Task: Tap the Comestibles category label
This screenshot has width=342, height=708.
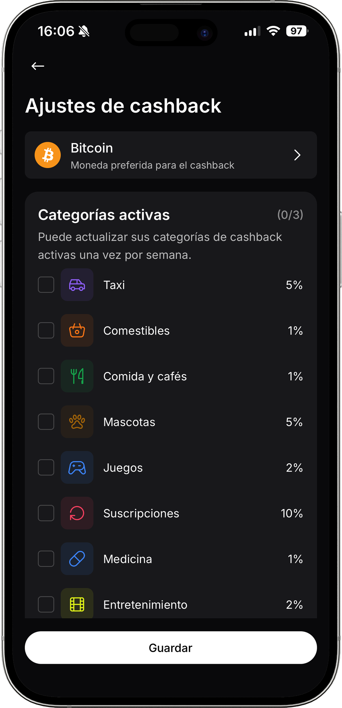Action: 137,331
